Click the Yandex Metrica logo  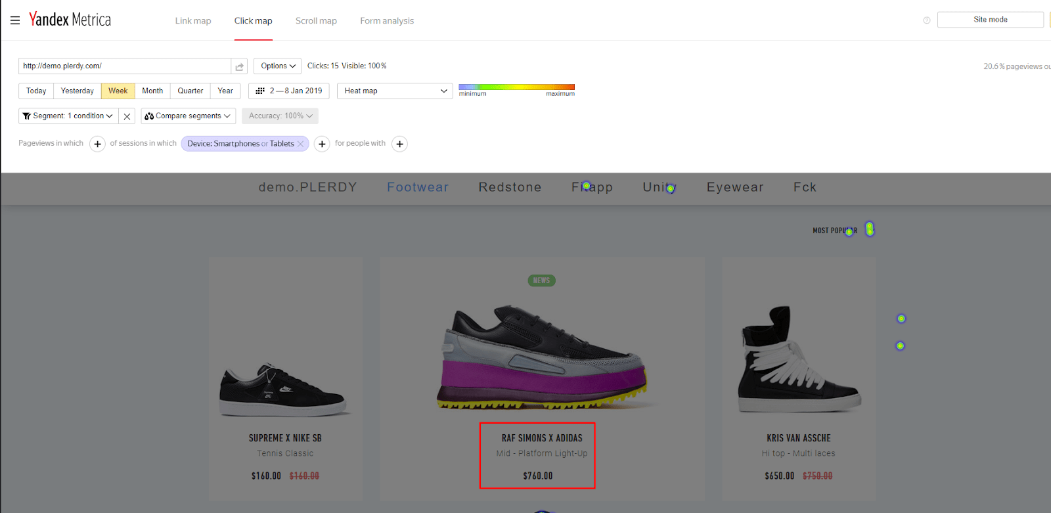70,20
